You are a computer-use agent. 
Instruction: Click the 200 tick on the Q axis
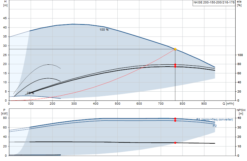click(x=52, y=104)
